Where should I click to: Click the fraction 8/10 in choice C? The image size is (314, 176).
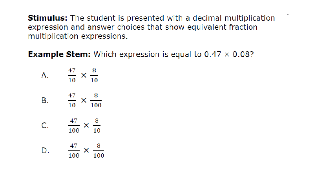97,126
